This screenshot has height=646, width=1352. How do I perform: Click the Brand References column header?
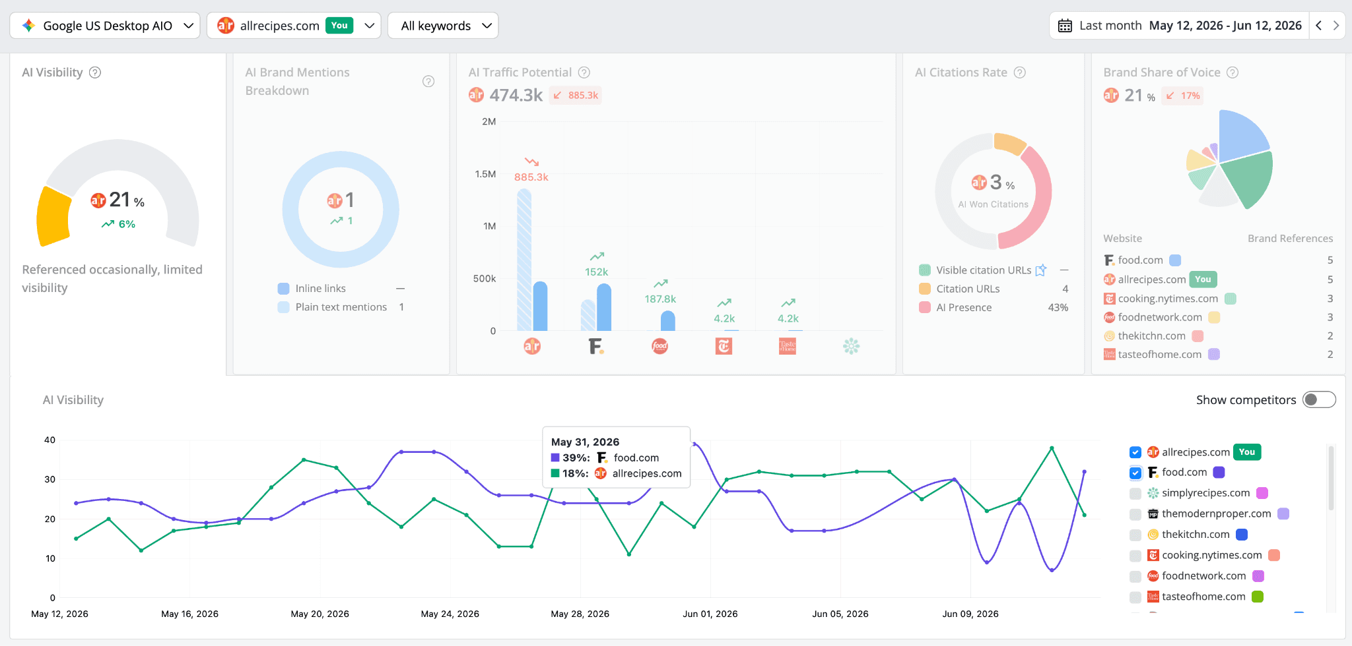click(x=1290, y=239)
